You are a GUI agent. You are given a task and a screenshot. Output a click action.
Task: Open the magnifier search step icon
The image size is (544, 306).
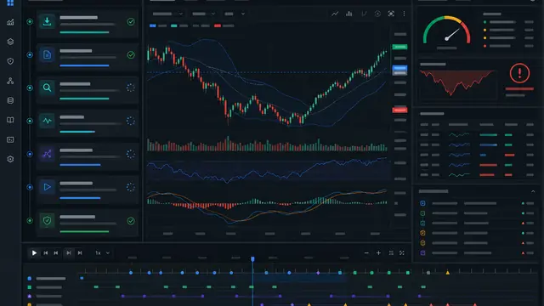coord(47,88)
